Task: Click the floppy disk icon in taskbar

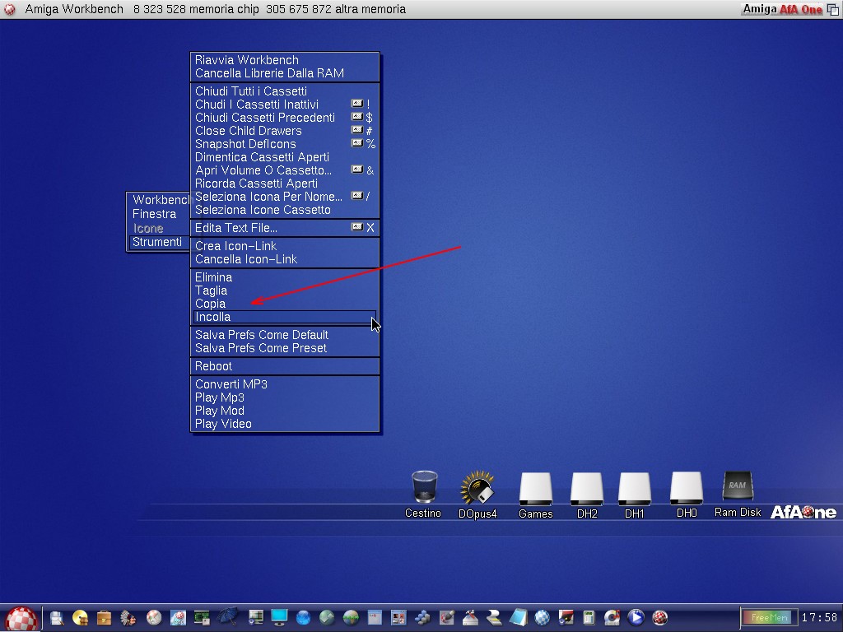Action: point(57,617)
